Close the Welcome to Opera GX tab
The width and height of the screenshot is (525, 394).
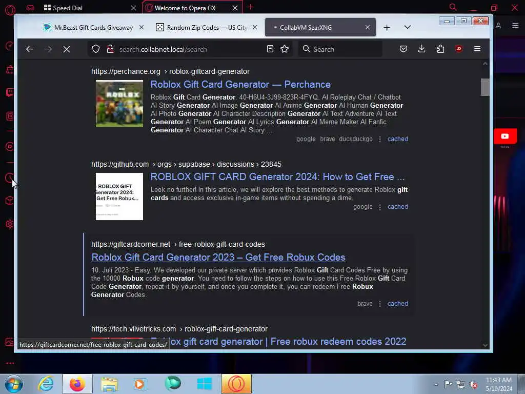tap(235, 8)
